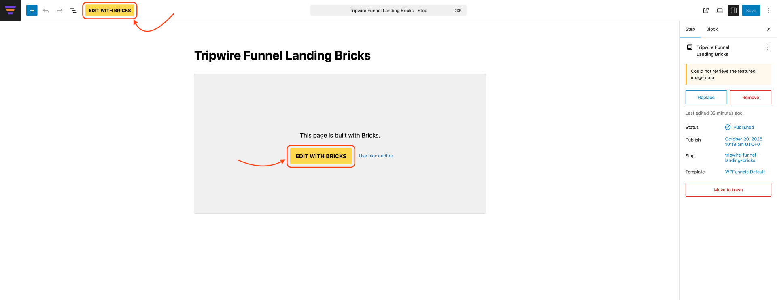Image resolution: width=777 pixels, height=300 pixels.
Task: Switch to the Block tab
Action: pos(711,29)
